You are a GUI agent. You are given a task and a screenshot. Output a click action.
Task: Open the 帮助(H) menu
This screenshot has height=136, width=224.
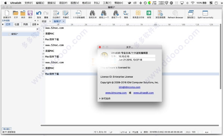(119, 3)
